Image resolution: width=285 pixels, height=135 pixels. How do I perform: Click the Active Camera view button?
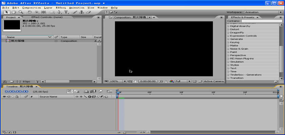[x=213, y=81]
